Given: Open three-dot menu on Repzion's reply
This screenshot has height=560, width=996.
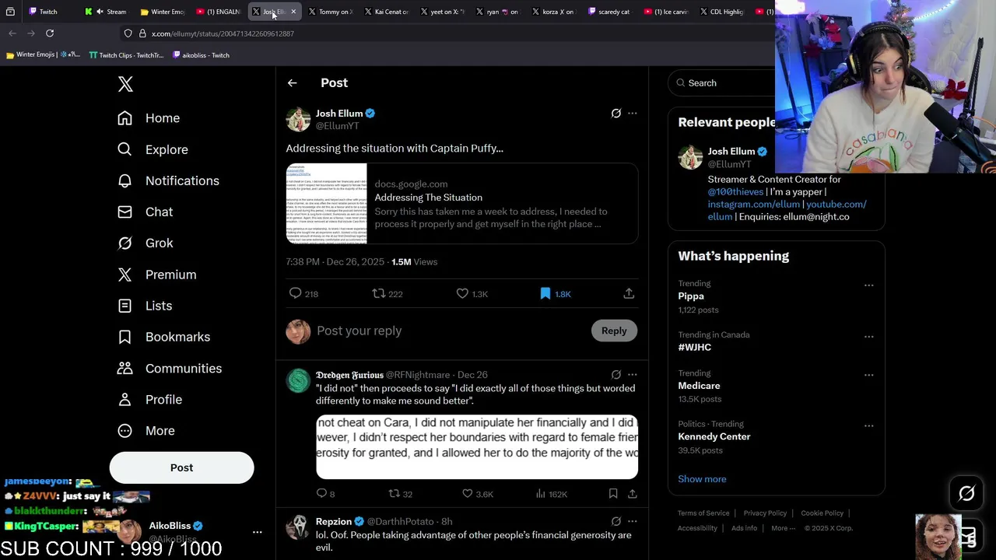Looking at the screenshot, I should point(632,521).
